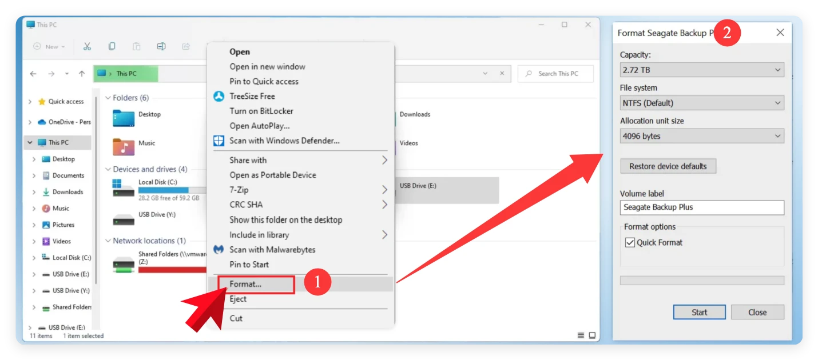Open the 7-Zip submenu

[x=300, y=190]
